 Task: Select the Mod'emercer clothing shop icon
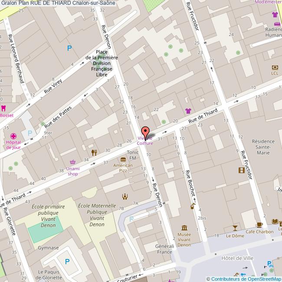(275, 14)
